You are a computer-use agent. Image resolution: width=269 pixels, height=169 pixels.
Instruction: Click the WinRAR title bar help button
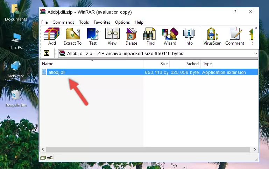(235, 11)
